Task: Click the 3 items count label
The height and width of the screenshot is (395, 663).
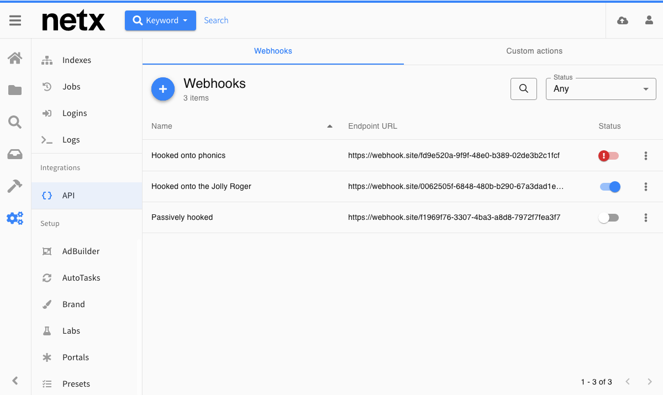Action: pos(196,98)
